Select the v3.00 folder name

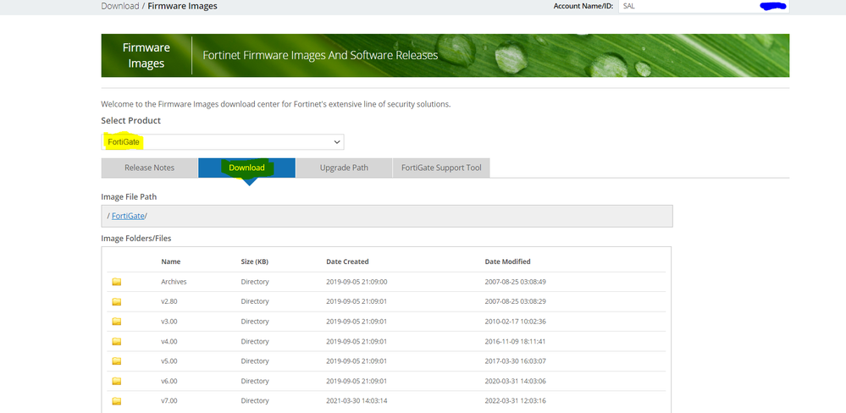coord(169,322)
